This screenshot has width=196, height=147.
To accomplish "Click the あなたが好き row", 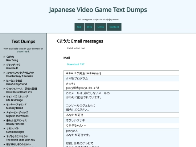I will [x=121, y=115].
